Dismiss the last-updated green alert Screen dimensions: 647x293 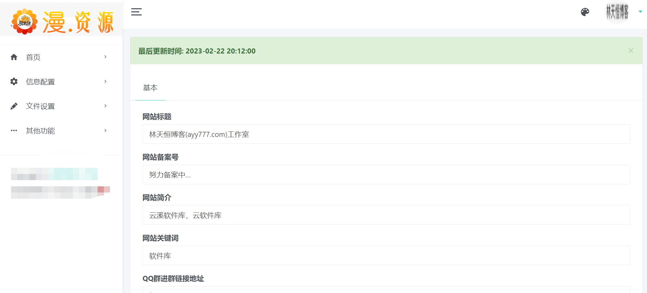coord(630,51)
